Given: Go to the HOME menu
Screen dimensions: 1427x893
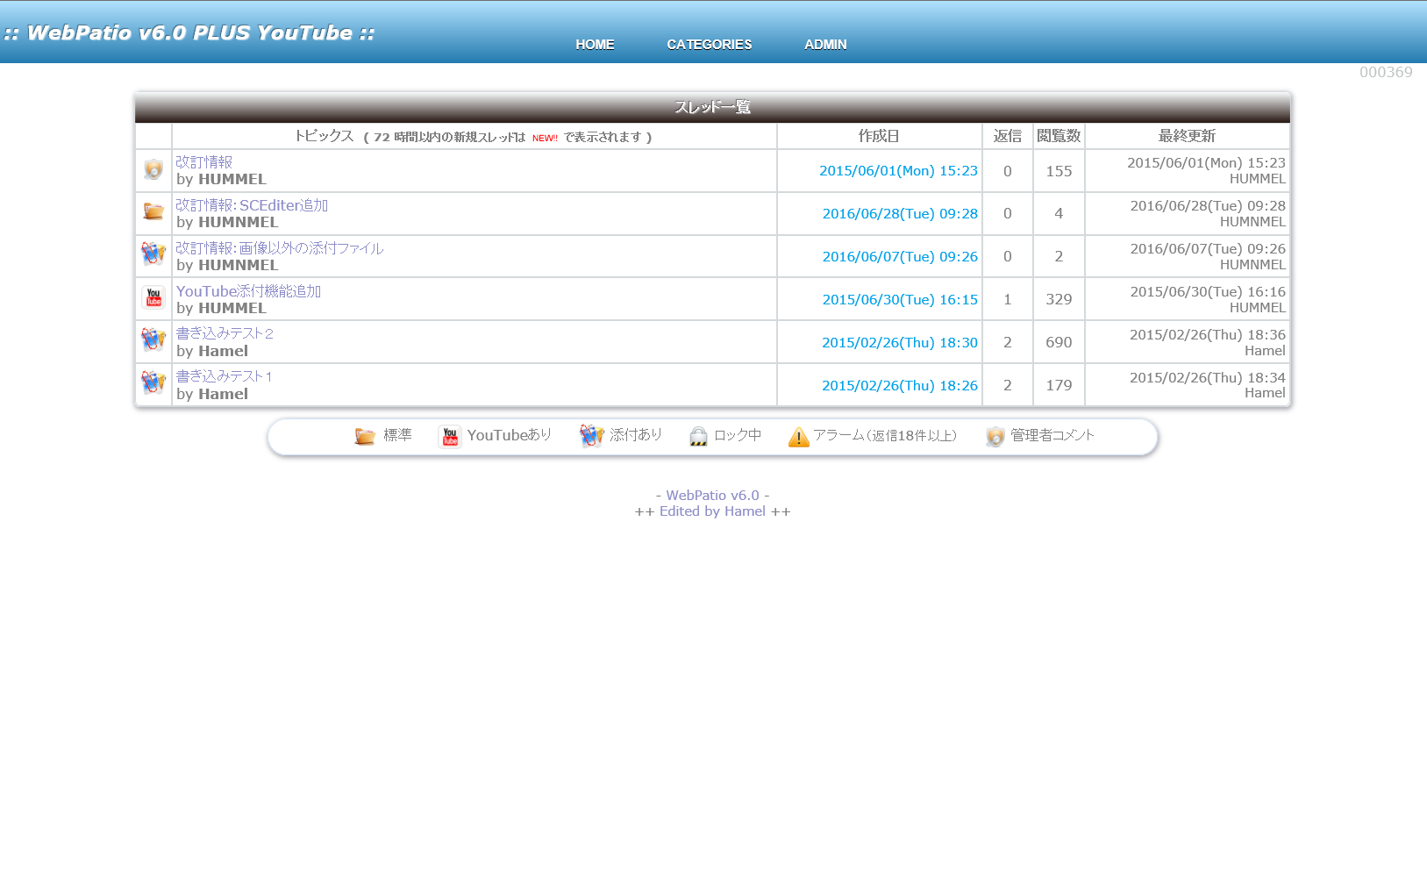Looking at the screenshot, I should [595, 45].
